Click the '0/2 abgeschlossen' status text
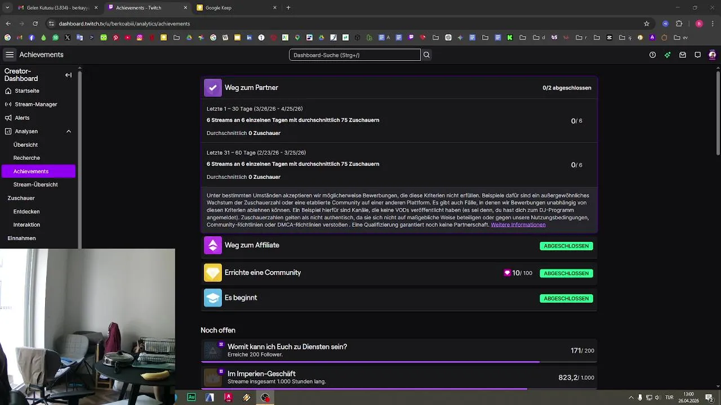The width and height of the screenshot is (721, 405). 567,88
